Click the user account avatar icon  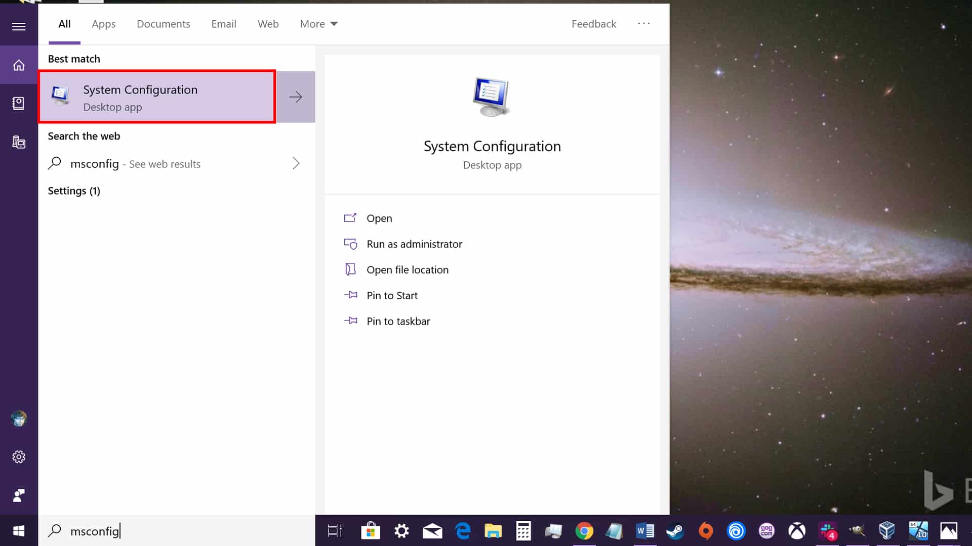[x=19, y=419]
